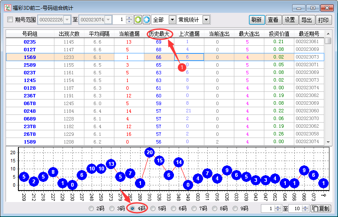Image resolution: width=338 pixels, height=217 pixels.
Task: Click the 打印 print button
Action: coord(323,20)
